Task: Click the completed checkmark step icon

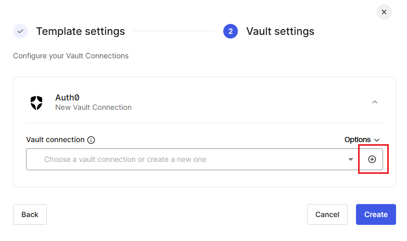Action: 20,31
